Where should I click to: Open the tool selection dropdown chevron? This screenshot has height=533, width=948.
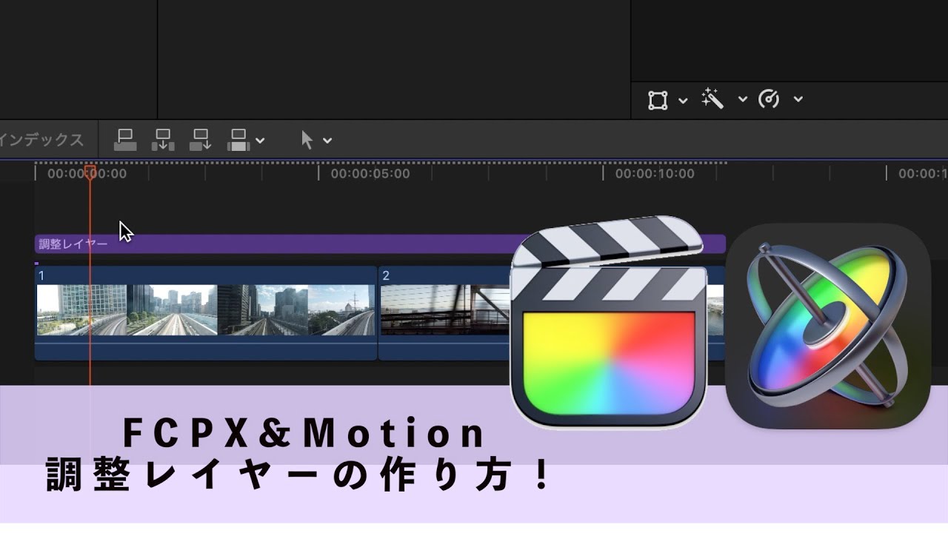tap(327, 141)
